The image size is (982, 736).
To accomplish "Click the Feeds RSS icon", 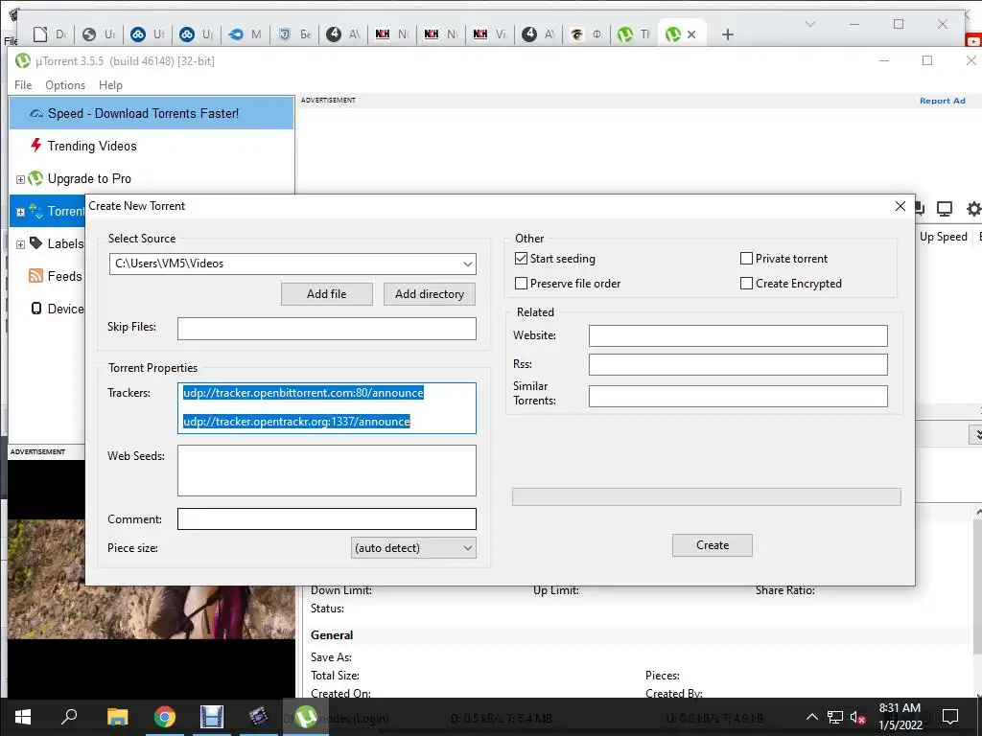I will click(x=35, y=276).
